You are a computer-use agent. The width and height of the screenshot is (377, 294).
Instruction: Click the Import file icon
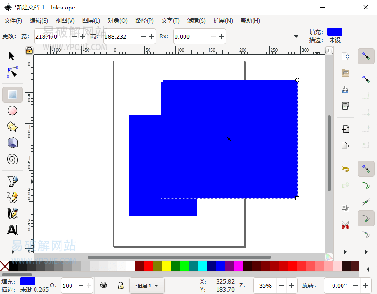coord(345,129)
